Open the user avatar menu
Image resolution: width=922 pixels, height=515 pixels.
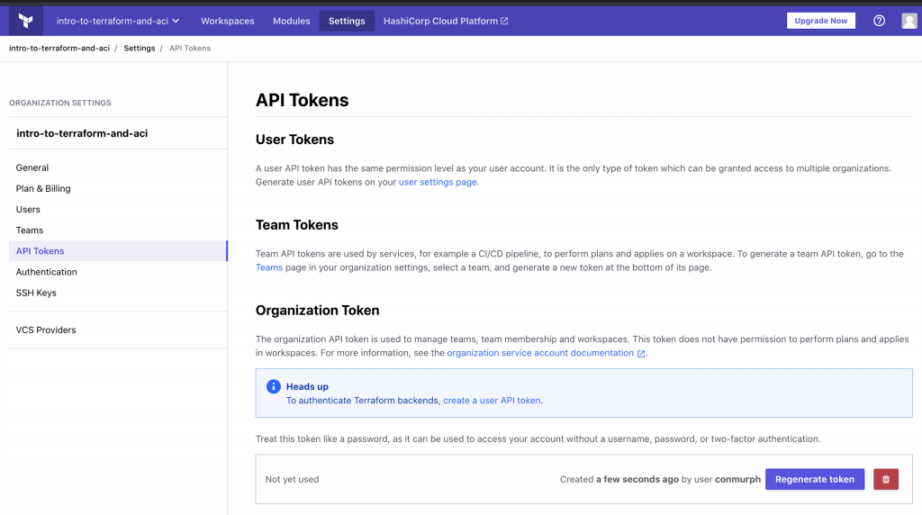[x=909, y=21]
